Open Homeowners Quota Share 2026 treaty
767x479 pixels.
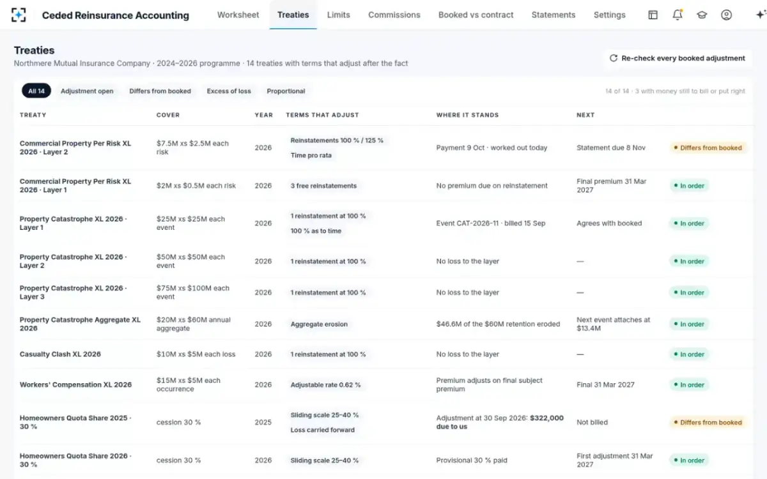75,460
